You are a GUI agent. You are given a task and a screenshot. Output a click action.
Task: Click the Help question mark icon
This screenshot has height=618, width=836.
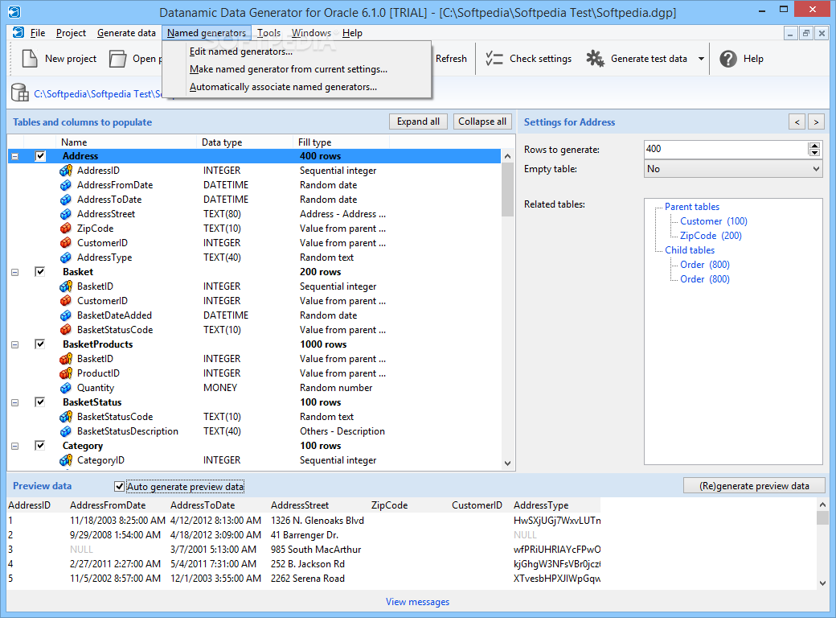point(727,59)
